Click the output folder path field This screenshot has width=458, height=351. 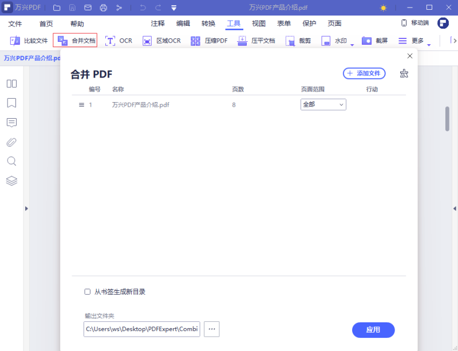point(141,329)
